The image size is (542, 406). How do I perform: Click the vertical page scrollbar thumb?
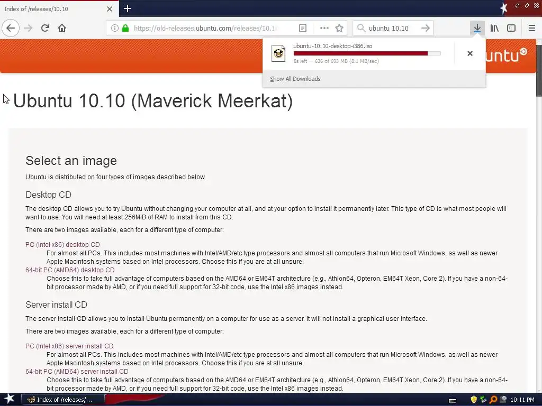tap(539, 71)
